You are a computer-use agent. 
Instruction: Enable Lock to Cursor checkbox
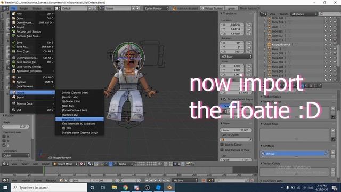[222, 145]
